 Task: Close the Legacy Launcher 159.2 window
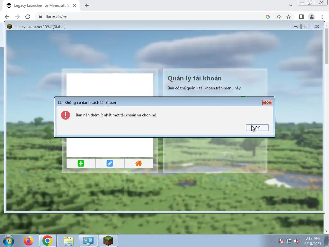tap(317, 27)
